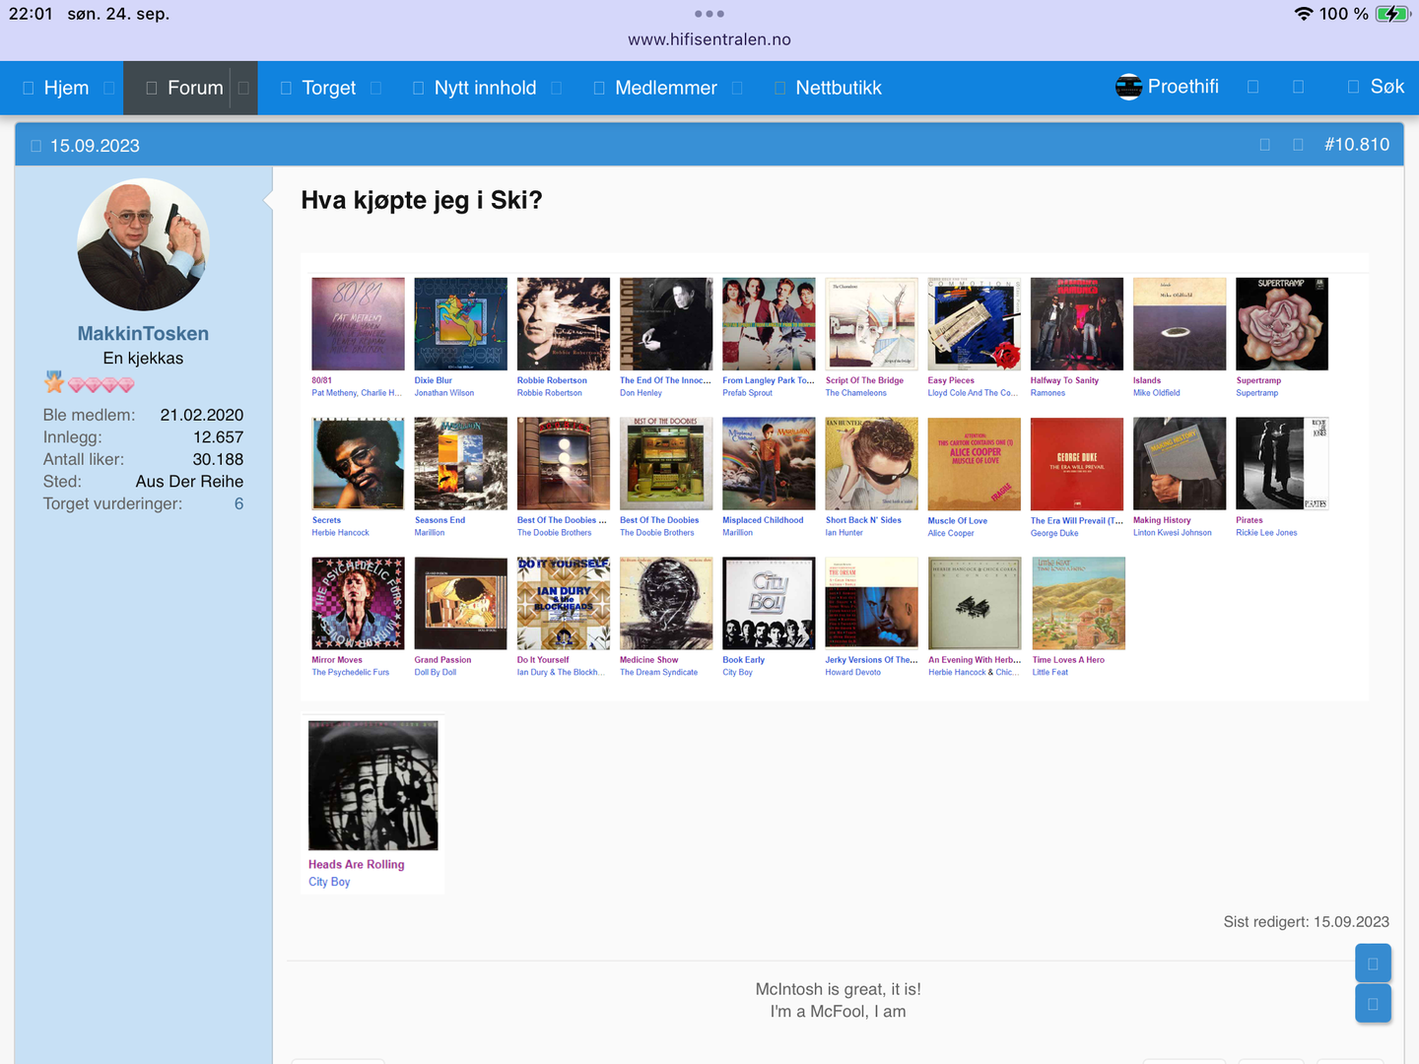Open the Time Loves A Hero cover
The height and width of the screenshot is (1064, 1419).
(x=1078, y=604)
